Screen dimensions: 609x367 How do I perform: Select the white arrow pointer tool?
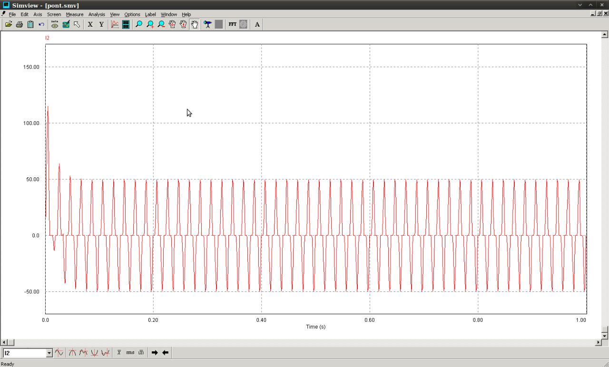coord(77,24)
